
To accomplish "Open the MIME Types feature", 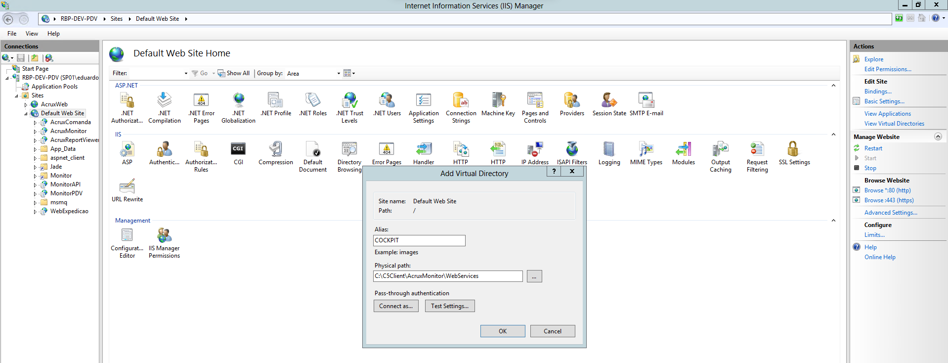I will 646,153.
